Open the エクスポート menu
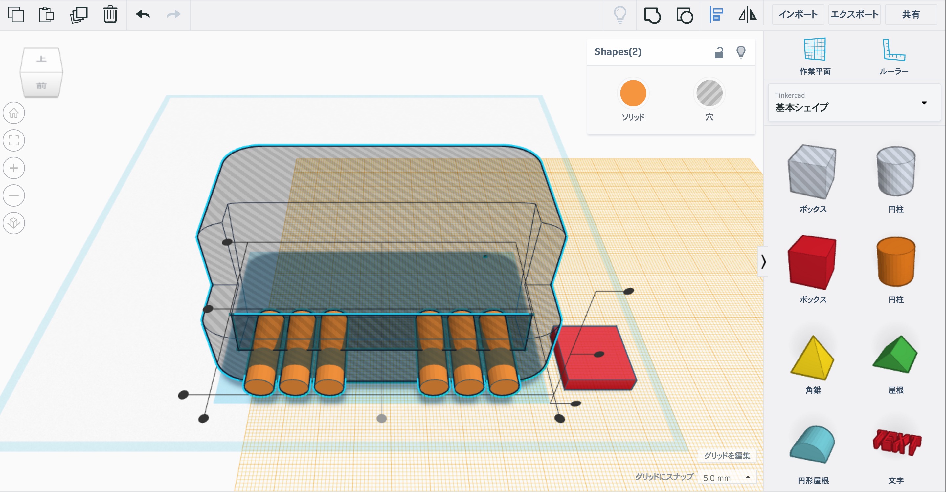The width and height of the screenshot is (946, 492). [x=854, y=15]
